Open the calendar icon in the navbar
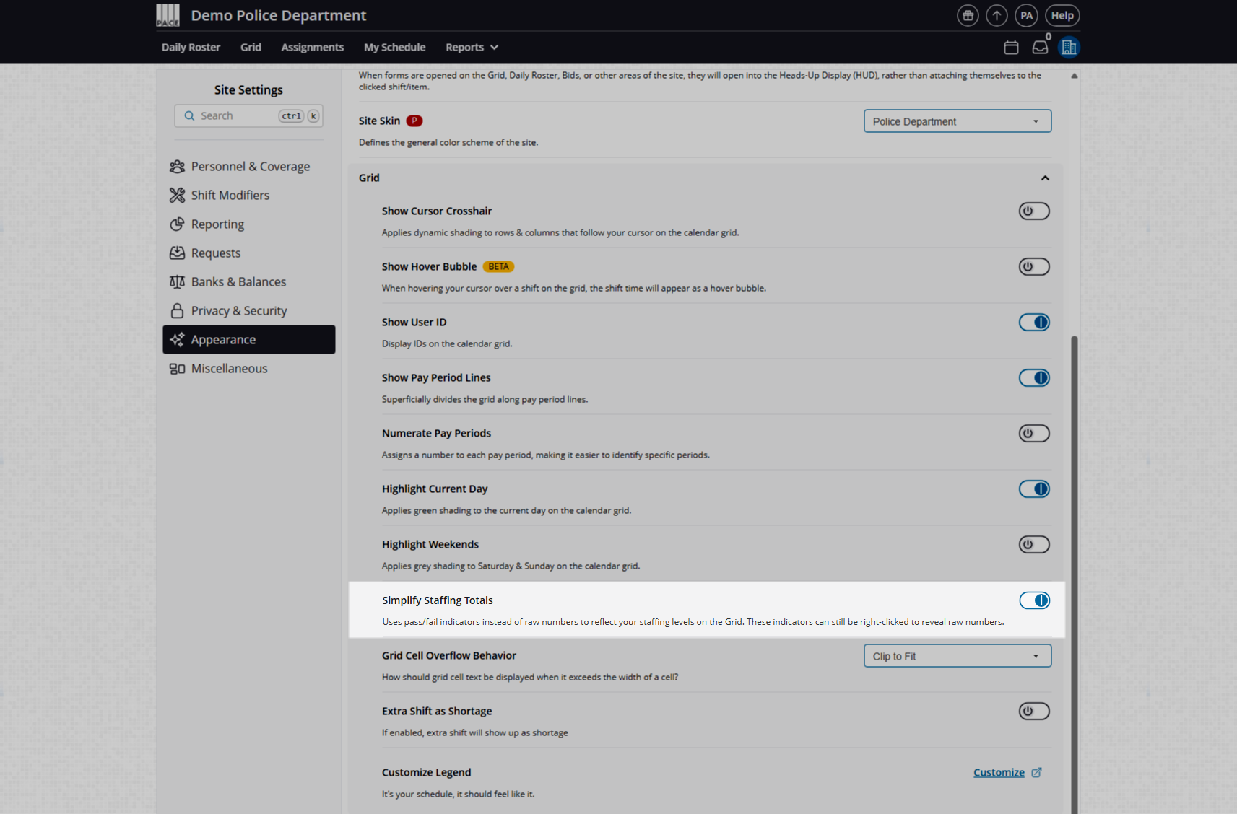Viewport: 1237px width, 814px height. tap(1011, 48)
